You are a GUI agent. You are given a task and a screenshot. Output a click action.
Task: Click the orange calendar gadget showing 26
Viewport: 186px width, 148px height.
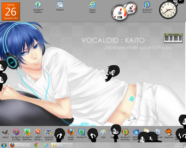pos(11,11)
